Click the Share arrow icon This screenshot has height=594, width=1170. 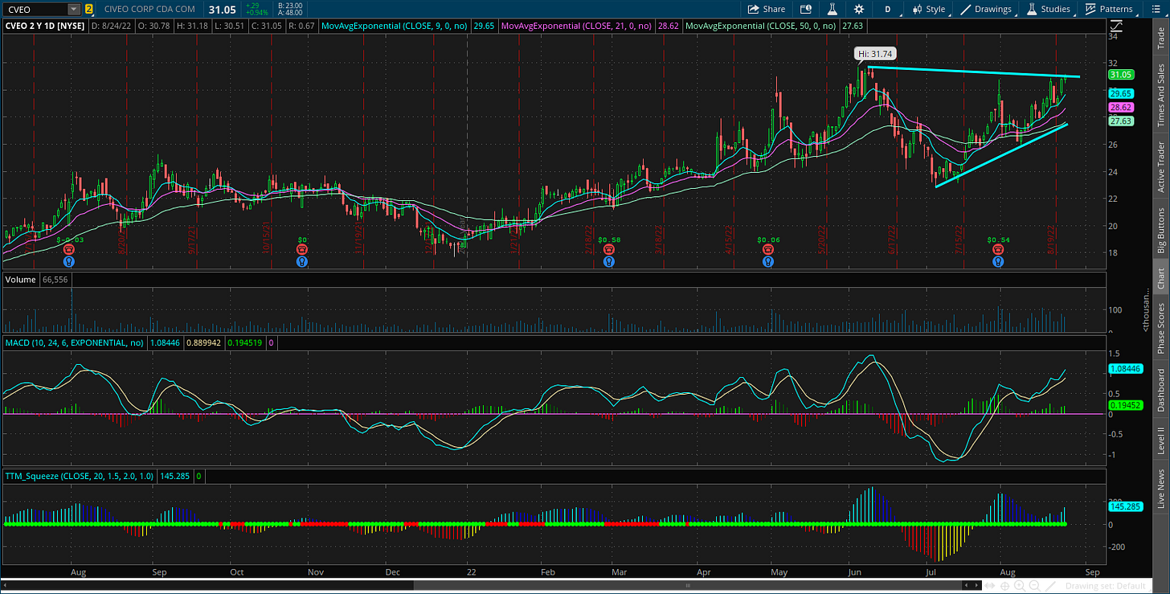click(x=753, y=10)
